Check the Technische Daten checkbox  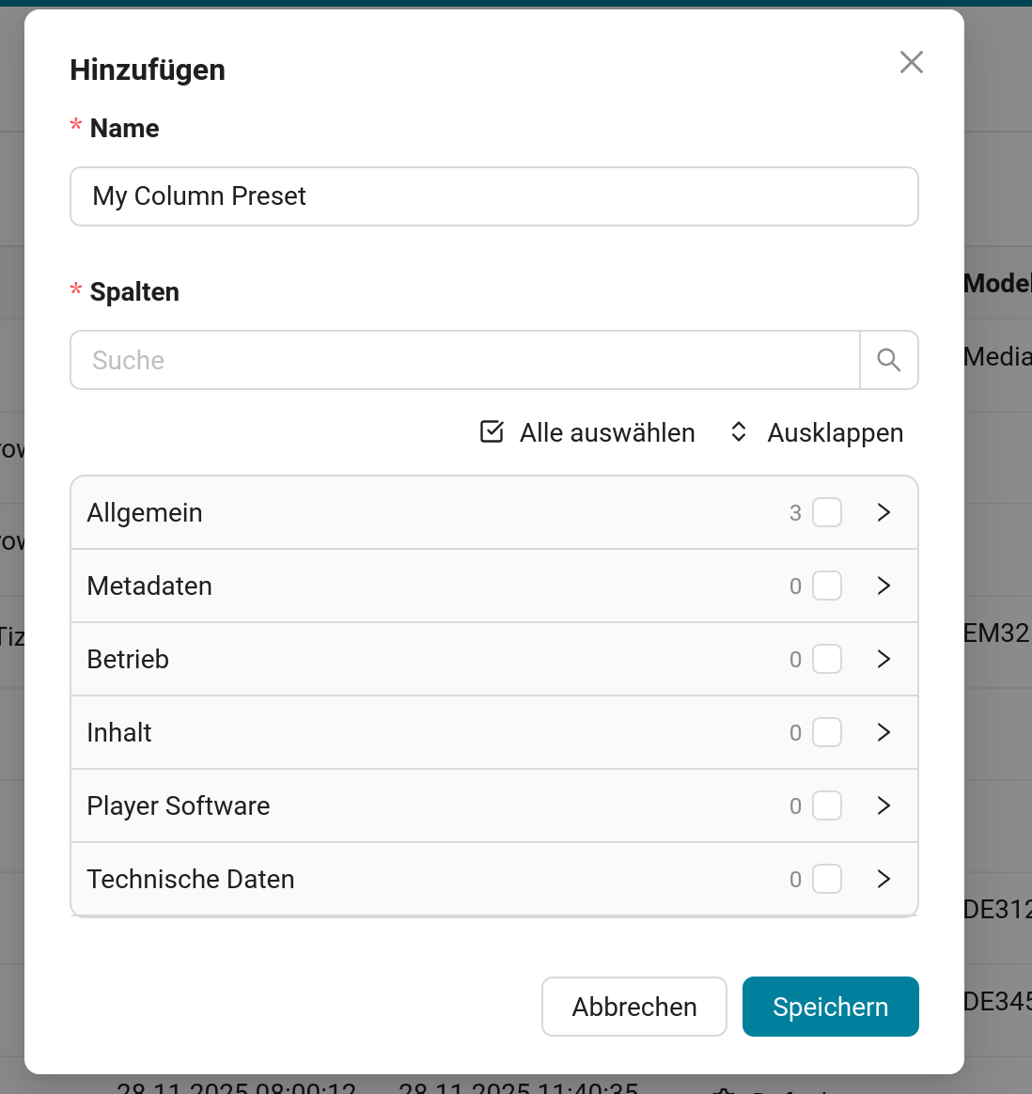pos(827,879)
